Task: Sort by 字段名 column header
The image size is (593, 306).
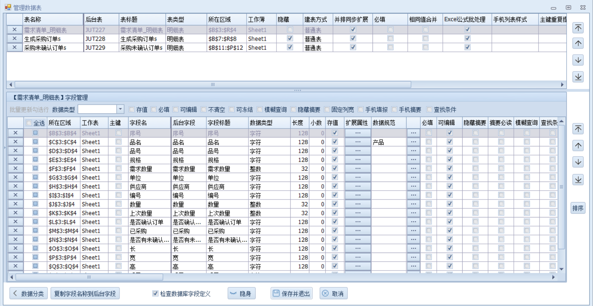Action: pos(138,123)
